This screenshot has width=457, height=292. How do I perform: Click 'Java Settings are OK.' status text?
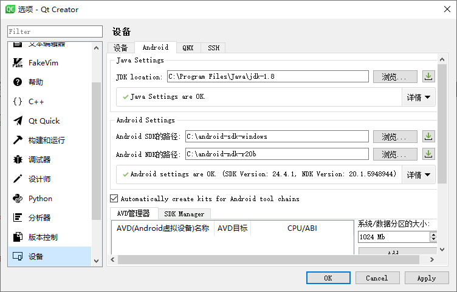[x=168, y=96]
